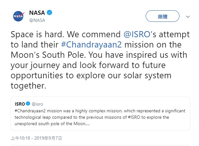Click the @isro handle in quoted tweet
Viewport: 199px width, 146px height.
click(38, 104)
